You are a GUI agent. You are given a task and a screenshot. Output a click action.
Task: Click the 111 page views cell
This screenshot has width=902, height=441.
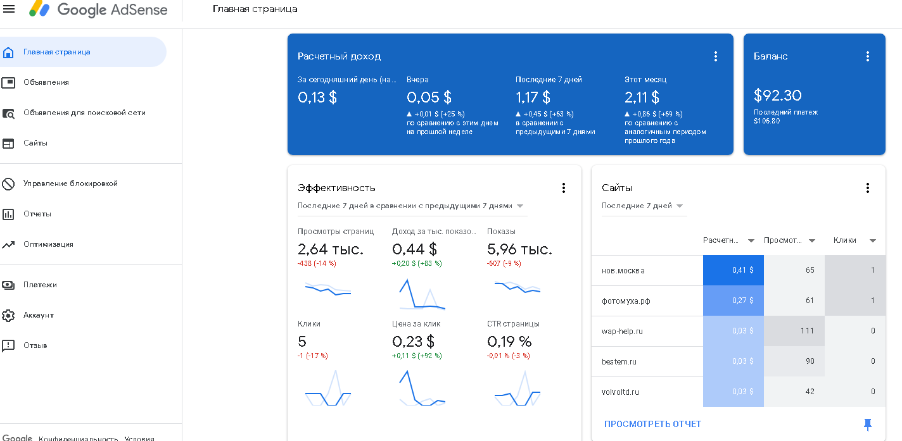(x=794, y=331)
